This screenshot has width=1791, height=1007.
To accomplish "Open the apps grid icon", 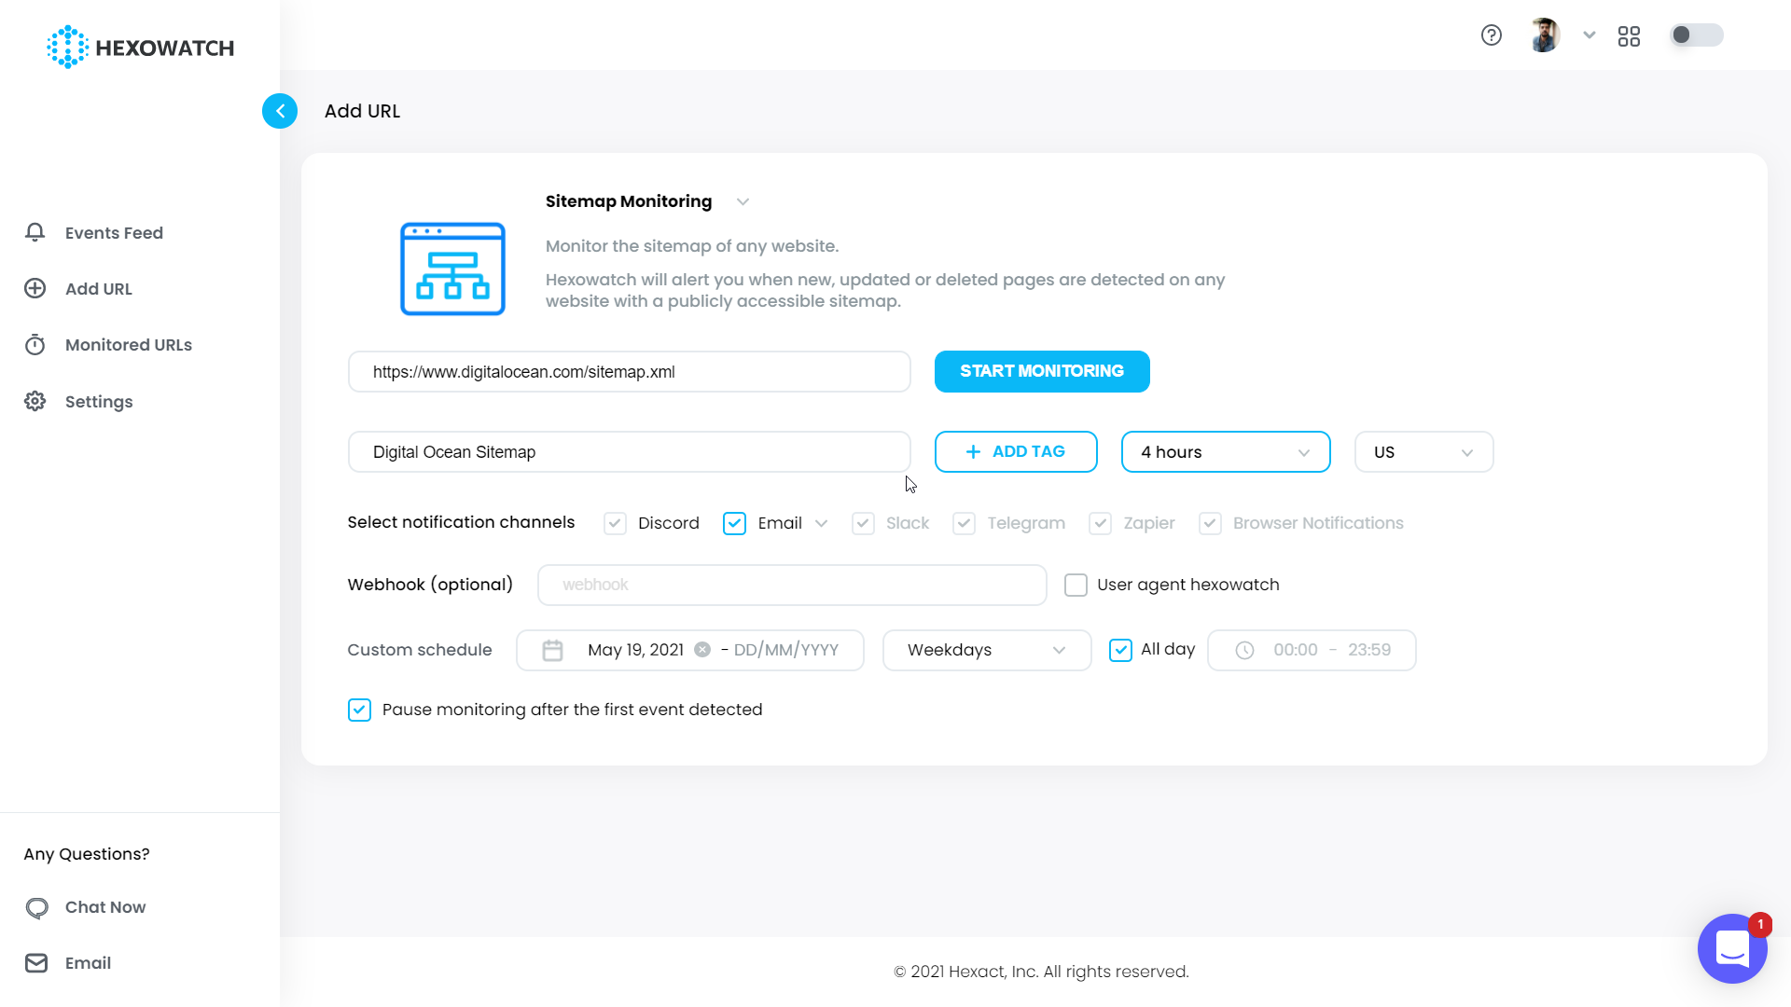I will click(1629, 36).
